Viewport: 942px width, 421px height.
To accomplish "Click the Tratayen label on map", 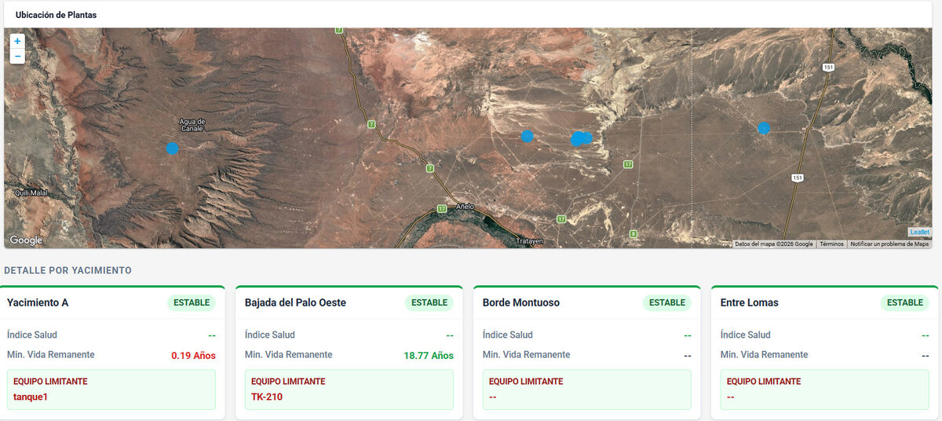I will (x=530, y=240).
